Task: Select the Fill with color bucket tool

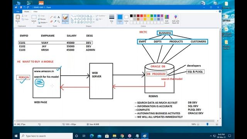Action: tap(55, 17)
